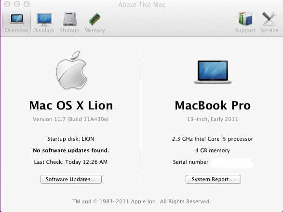Click the 4 GB memory line
This screenshot has width=283, height=212.
coord(213,150)
